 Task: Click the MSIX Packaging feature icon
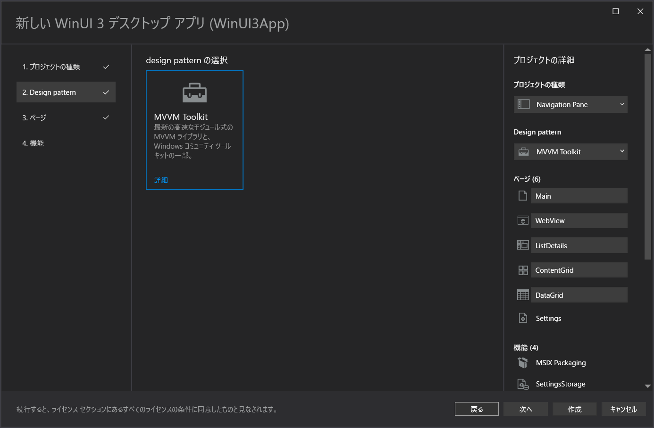click(x=523, y=362)
